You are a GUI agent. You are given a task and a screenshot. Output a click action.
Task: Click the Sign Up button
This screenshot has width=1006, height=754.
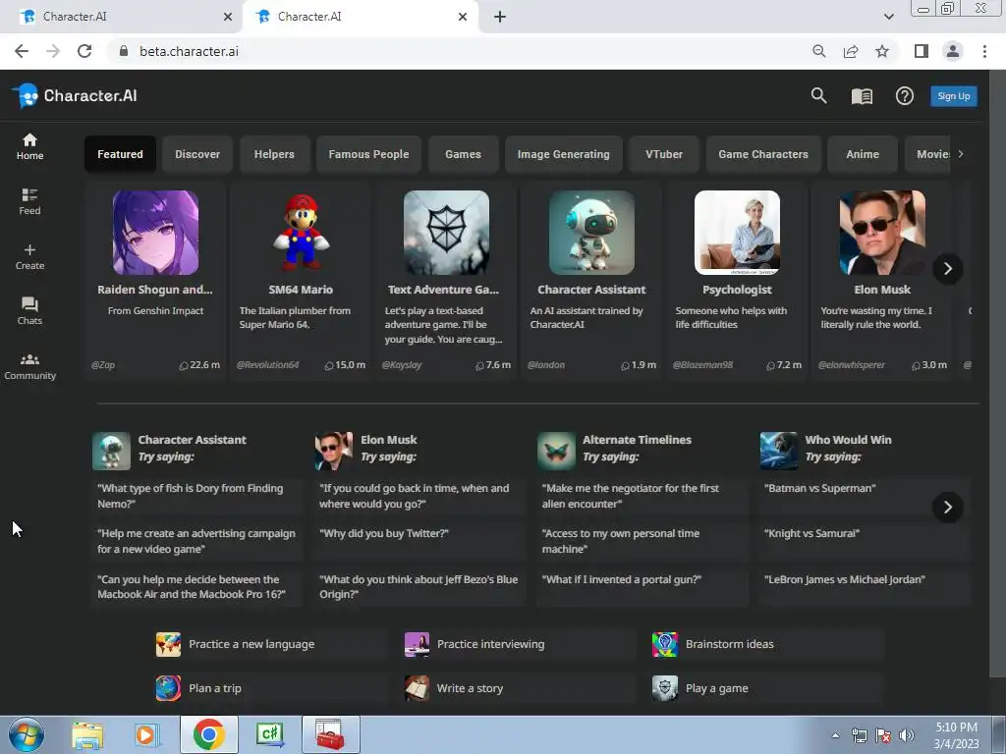point(953,96)
